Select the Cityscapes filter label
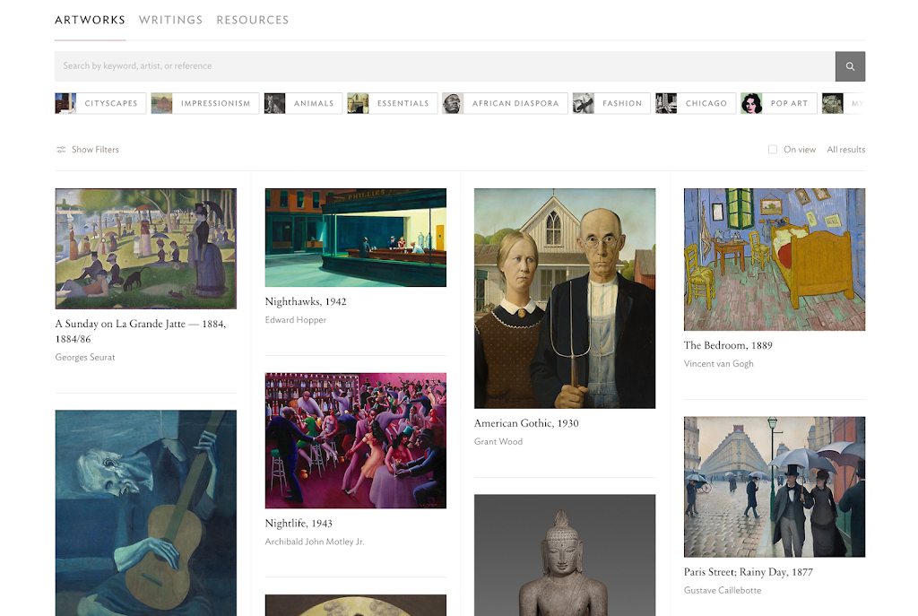This screenshot has height=616, width=918. [x=111, y=103]
